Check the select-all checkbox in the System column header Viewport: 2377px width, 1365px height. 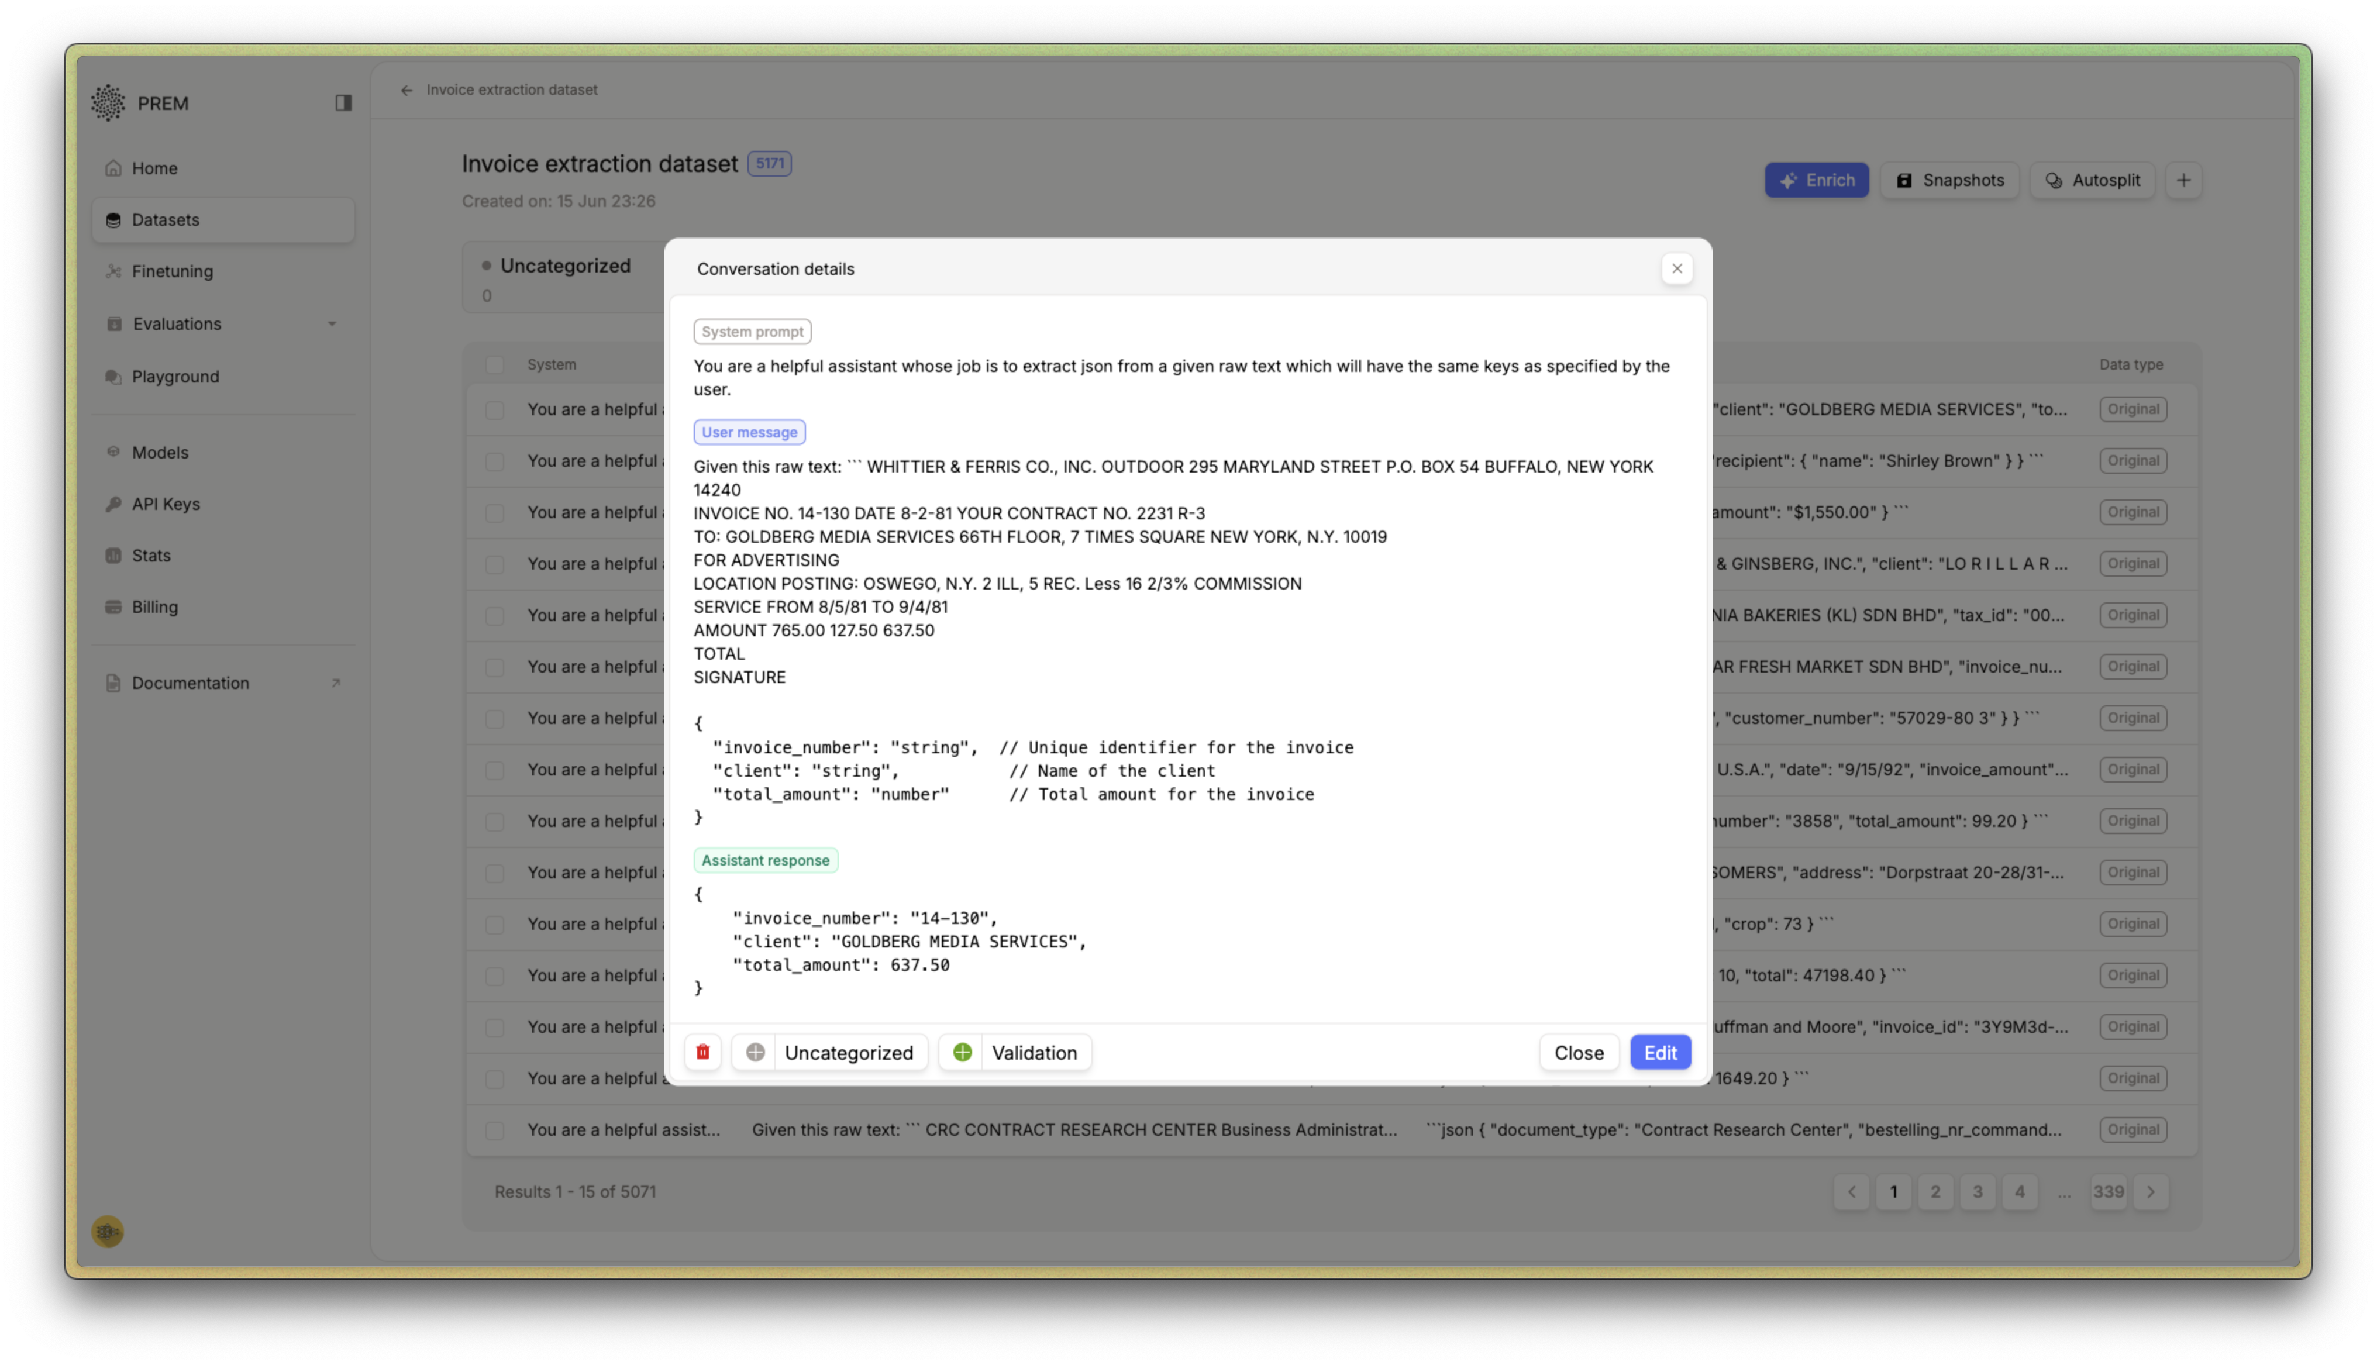[495, 365]
